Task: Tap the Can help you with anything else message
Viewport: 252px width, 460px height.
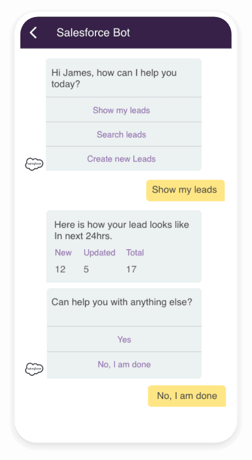Action: [x=122, y=302]
